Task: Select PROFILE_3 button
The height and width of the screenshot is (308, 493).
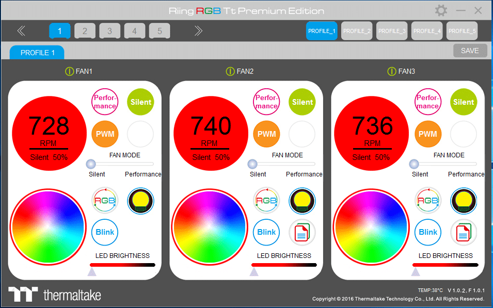Action: coord(392,31)
